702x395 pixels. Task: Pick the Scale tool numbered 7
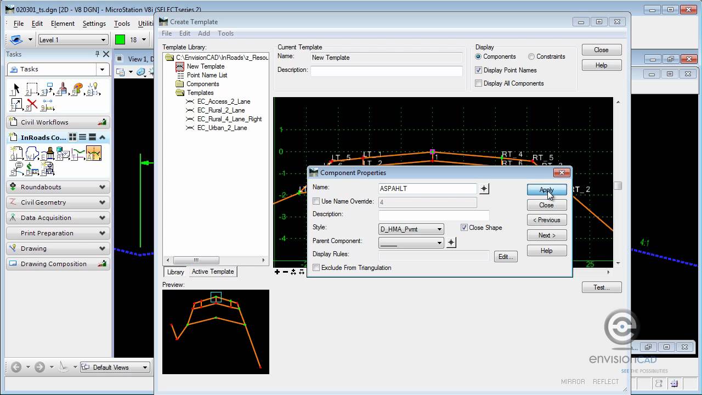click(x=15, y=104)
